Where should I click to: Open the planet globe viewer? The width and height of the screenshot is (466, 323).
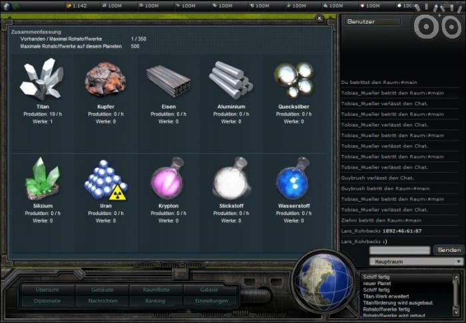tap(326, 282)
